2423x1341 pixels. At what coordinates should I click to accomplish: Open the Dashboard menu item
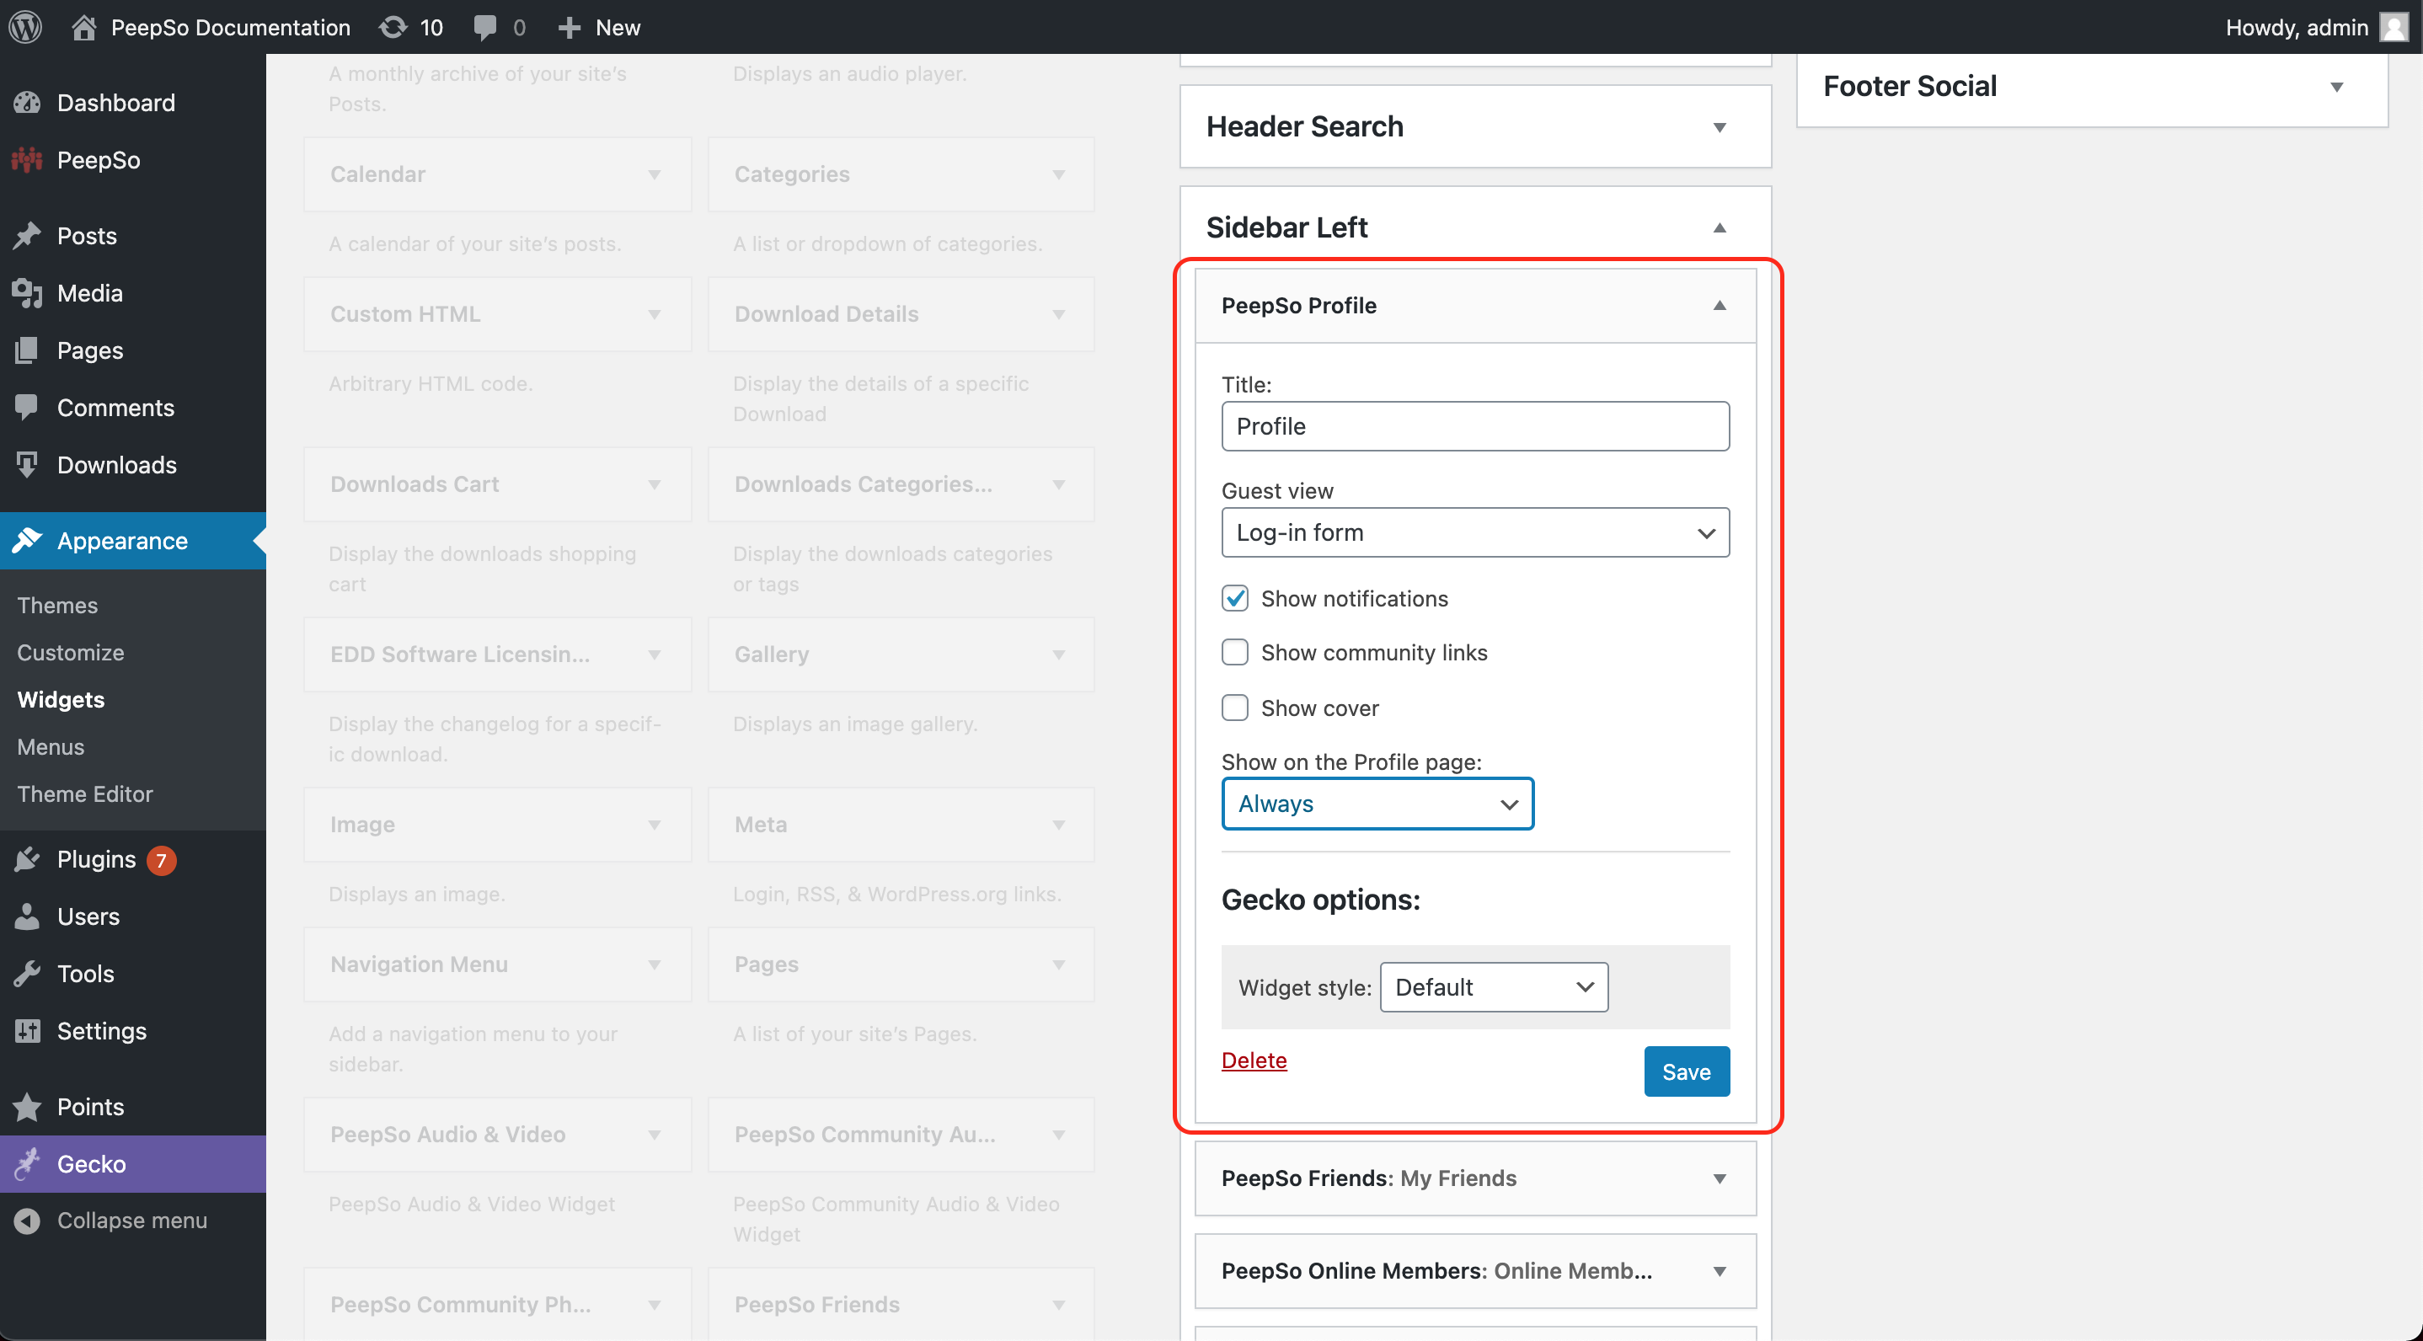click(132, 103)
